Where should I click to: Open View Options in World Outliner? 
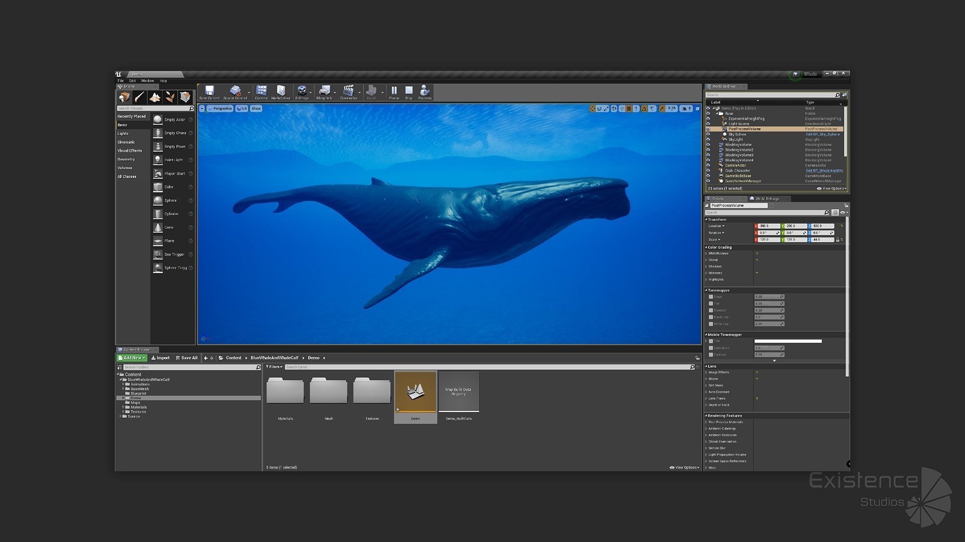click(x=831, y=189)
